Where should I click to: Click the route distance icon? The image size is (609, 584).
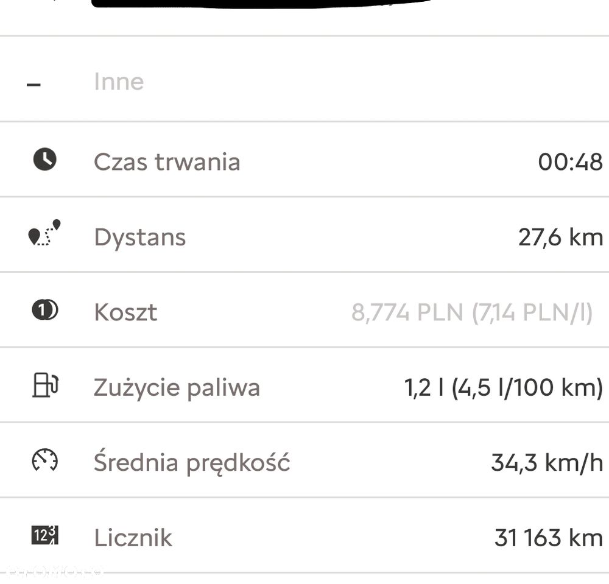pos(45,234)
